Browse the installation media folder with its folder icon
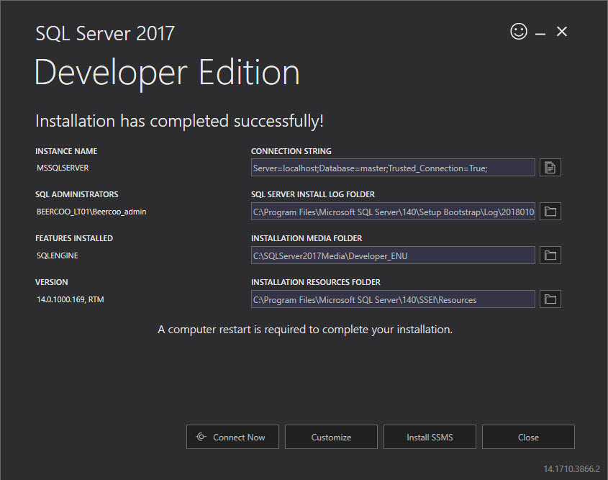The height and width of the screenshot is (480, 608). (x=550, y=255)
